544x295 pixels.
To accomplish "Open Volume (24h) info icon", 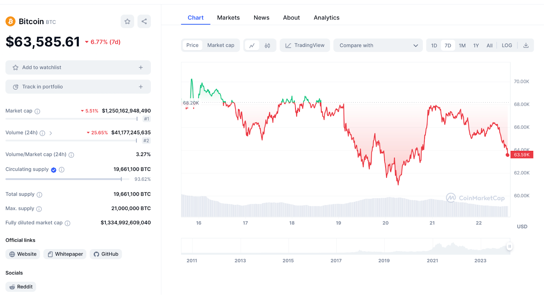I will pos(42,133).
